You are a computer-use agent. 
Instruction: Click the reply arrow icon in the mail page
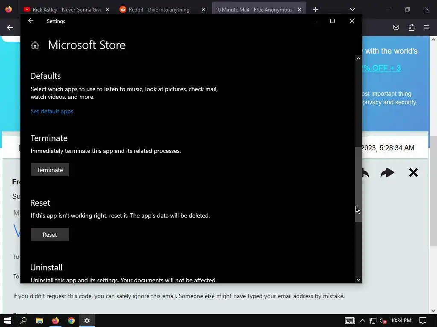(366, 173)
